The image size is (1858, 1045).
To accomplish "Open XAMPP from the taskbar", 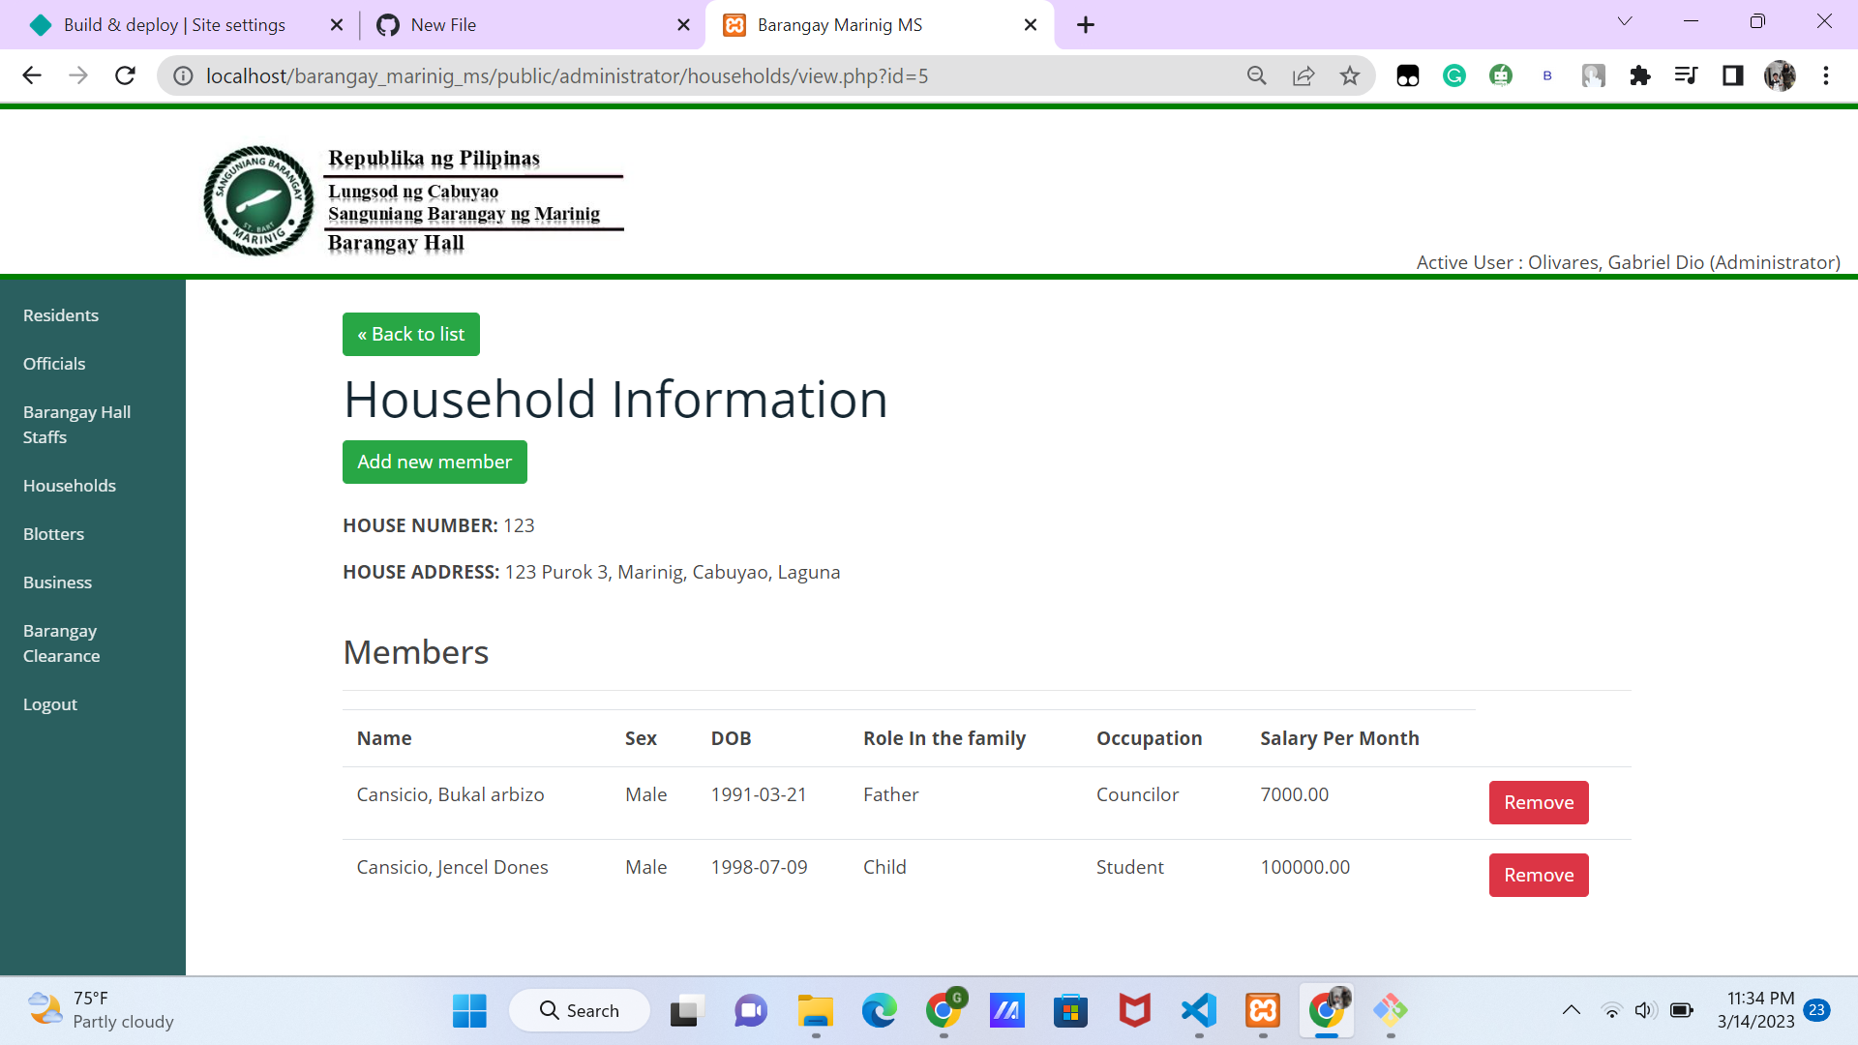I will click(x=1263, y=1011).
